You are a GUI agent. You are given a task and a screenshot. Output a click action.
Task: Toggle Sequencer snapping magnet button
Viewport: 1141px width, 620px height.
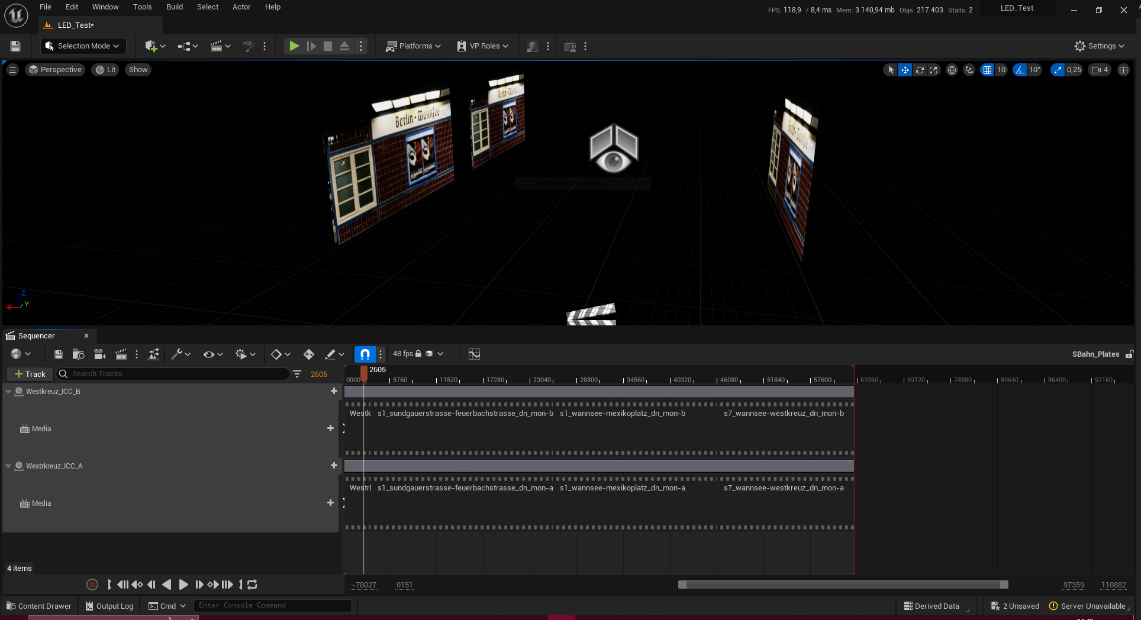365,354
